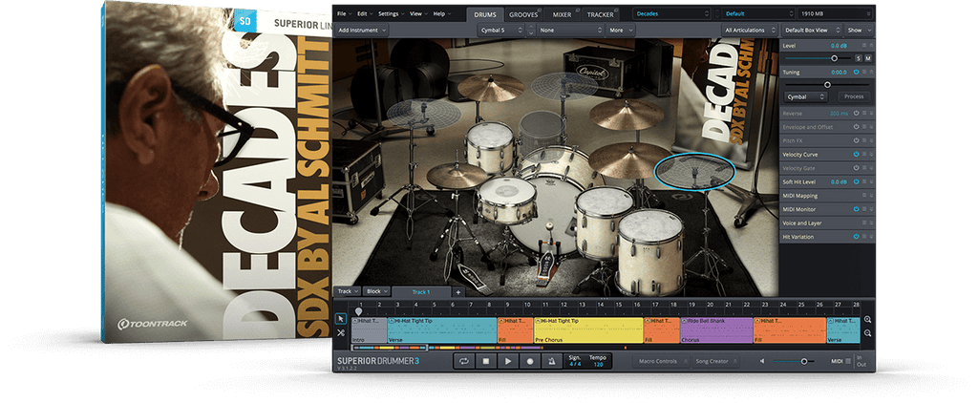Open Macro Controls panel
Screen dimensions: 978x403
[x=661, y=361]
